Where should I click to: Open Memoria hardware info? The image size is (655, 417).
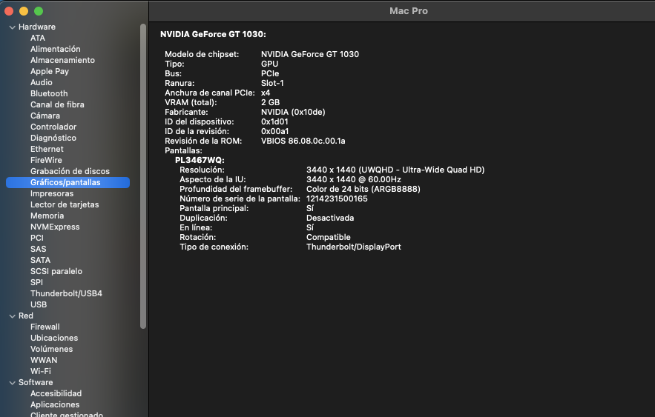pos(47,216)
